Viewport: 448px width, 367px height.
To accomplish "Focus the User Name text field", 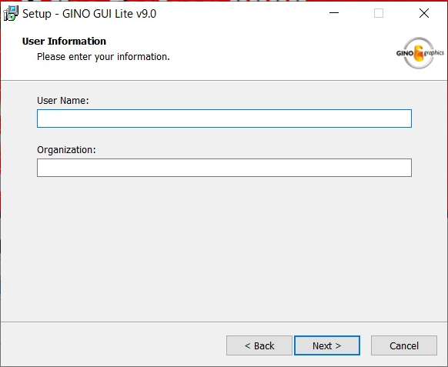I will coord(224,118).
